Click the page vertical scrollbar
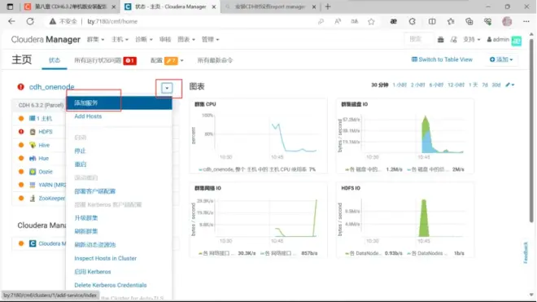Viewport: 537px width, 302px height. point(531,130)
